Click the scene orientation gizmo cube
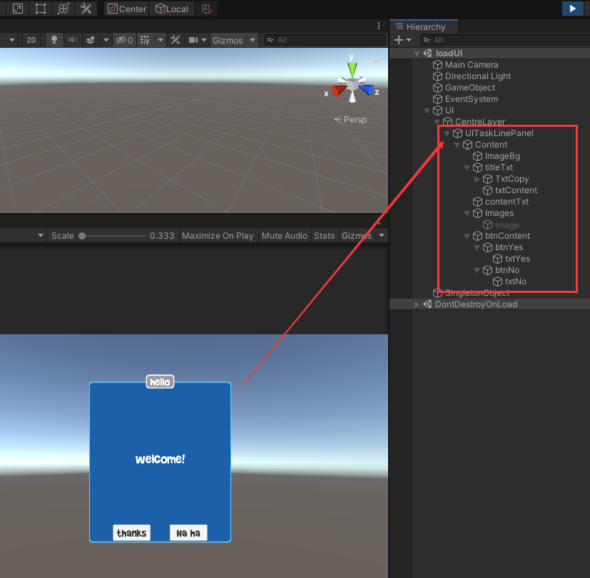Viewport: 590px width, 578px height. point(352,86)
